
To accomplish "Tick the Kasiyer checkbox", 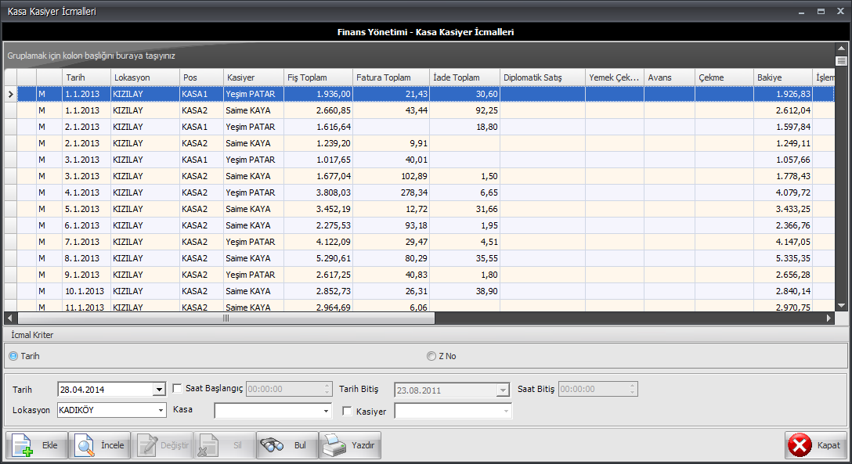I will tap(348, 412).
